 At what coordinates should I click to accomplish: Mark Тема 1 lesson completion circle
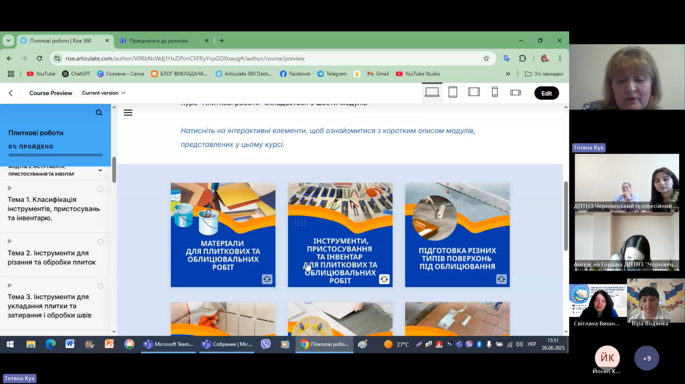coord(100,189)
